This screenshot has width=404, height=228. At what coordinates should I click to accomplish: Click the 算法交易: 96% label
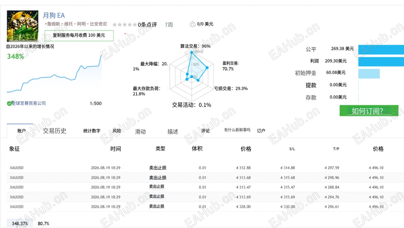tap(195, 46)
